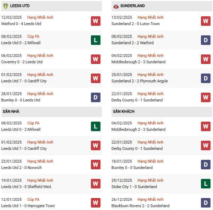Click the Leeds Utd team header

pyautogui.click(x=20, y=6)
